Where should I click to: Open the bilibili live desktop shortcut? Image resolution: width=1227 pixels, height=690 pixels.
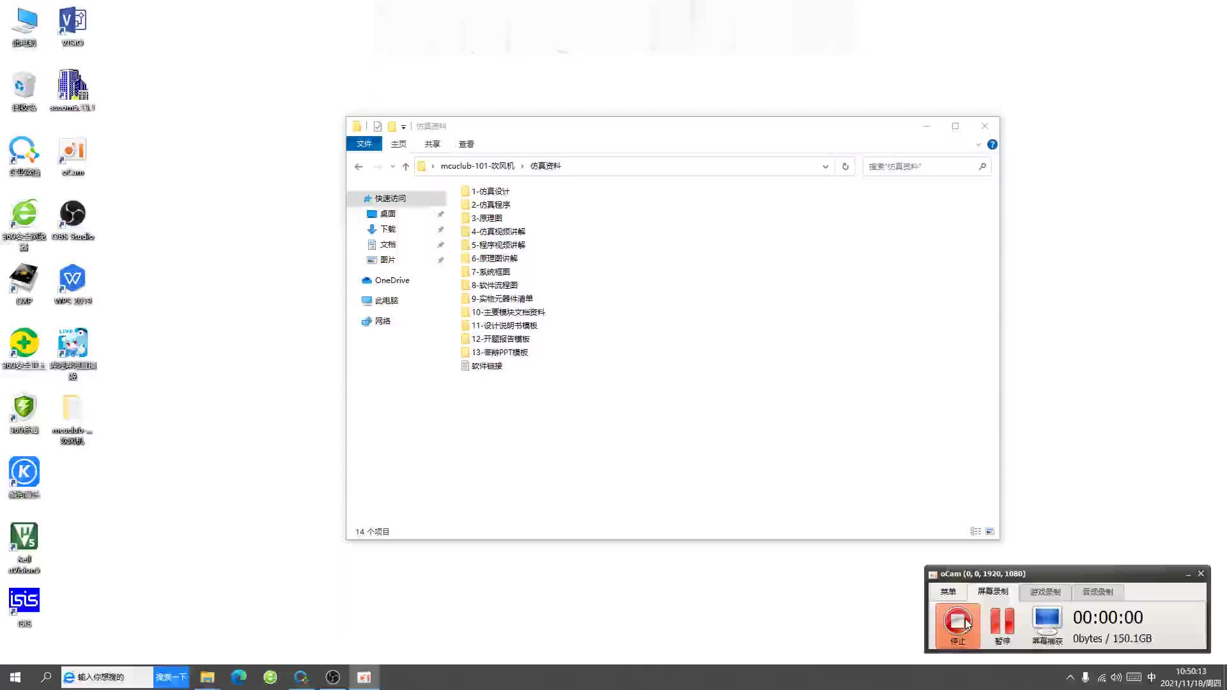pos(72,354)
